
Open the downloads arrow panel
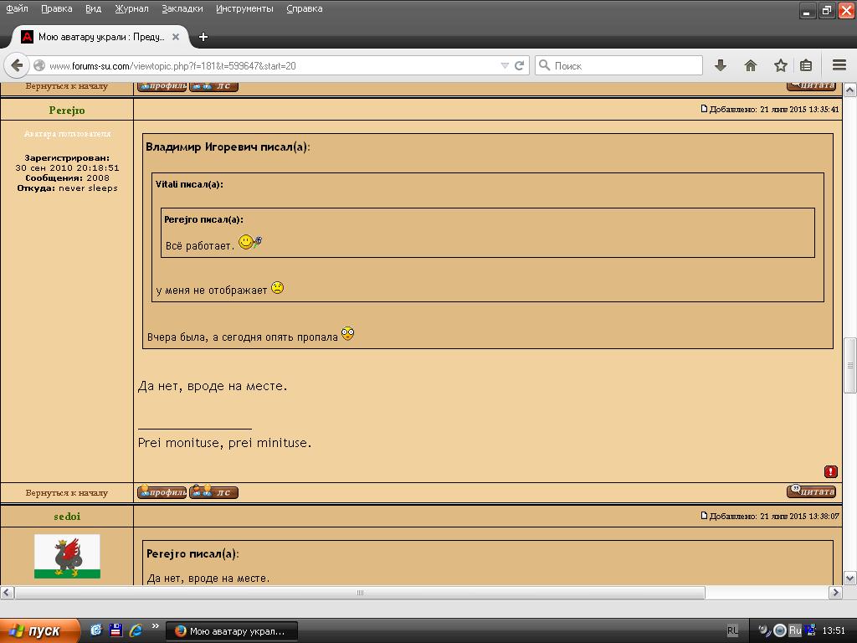tap(720, 65)
